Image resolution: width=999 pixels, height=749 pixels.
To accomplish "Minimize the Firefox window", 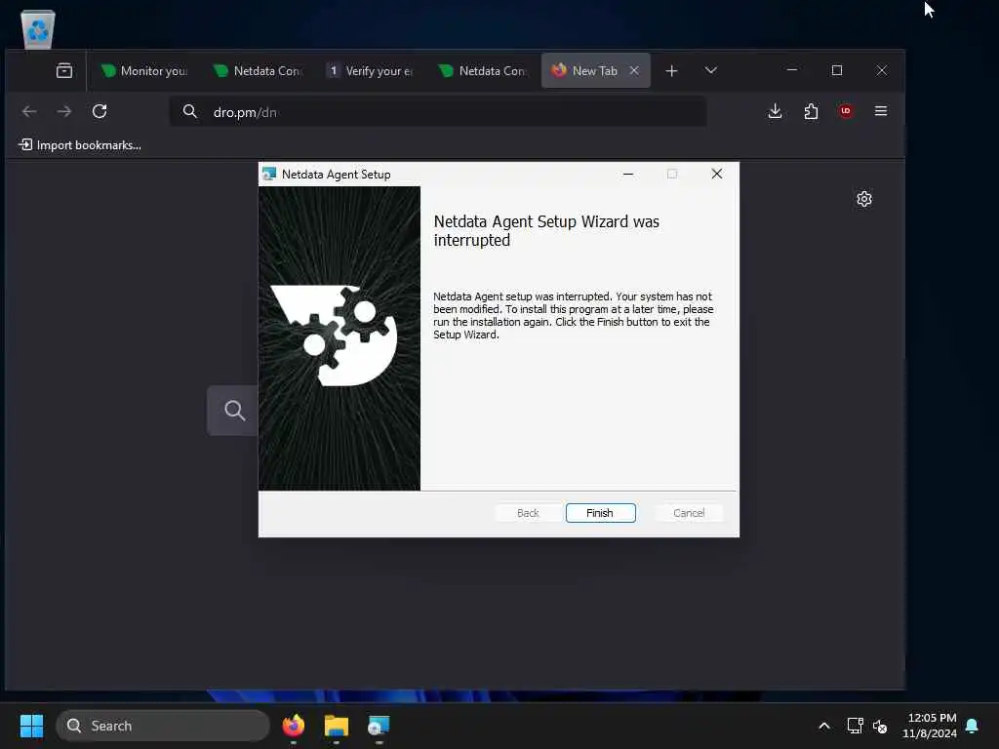I will (792, 70).
